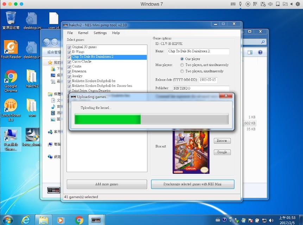Viewport: 303px width, 225px height.
Task: Select the user.id file on desktop
Action: pos(53,20)
